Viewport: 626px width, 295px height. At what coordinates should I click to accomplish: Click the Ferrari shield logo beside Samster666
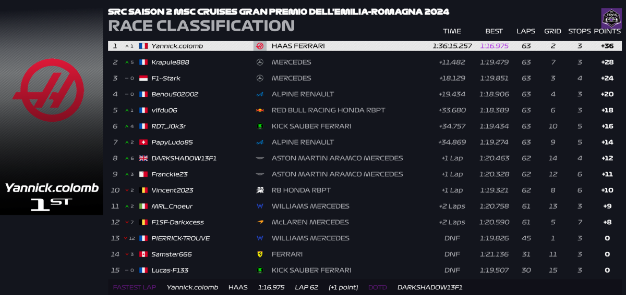point(260,254)
